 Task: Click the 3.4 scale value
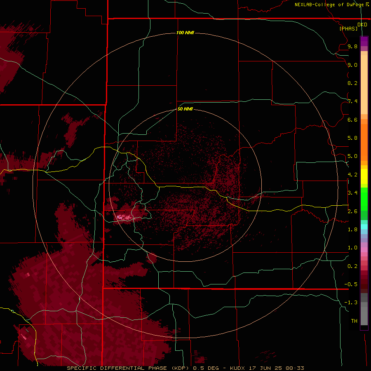click(x=352, y=193)
